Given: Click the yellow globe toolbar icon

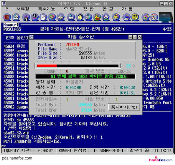Looking at the screenshot, I should 135,17.
